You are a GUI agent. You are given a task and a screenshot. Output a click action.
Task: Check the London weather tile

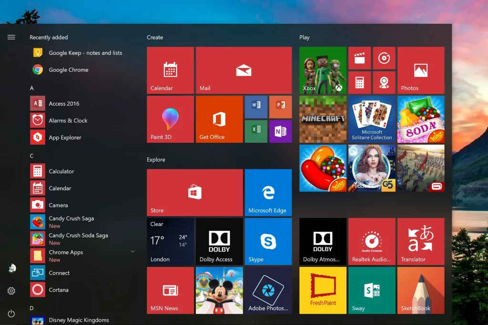pyautogui.click(x=170, y=241)
